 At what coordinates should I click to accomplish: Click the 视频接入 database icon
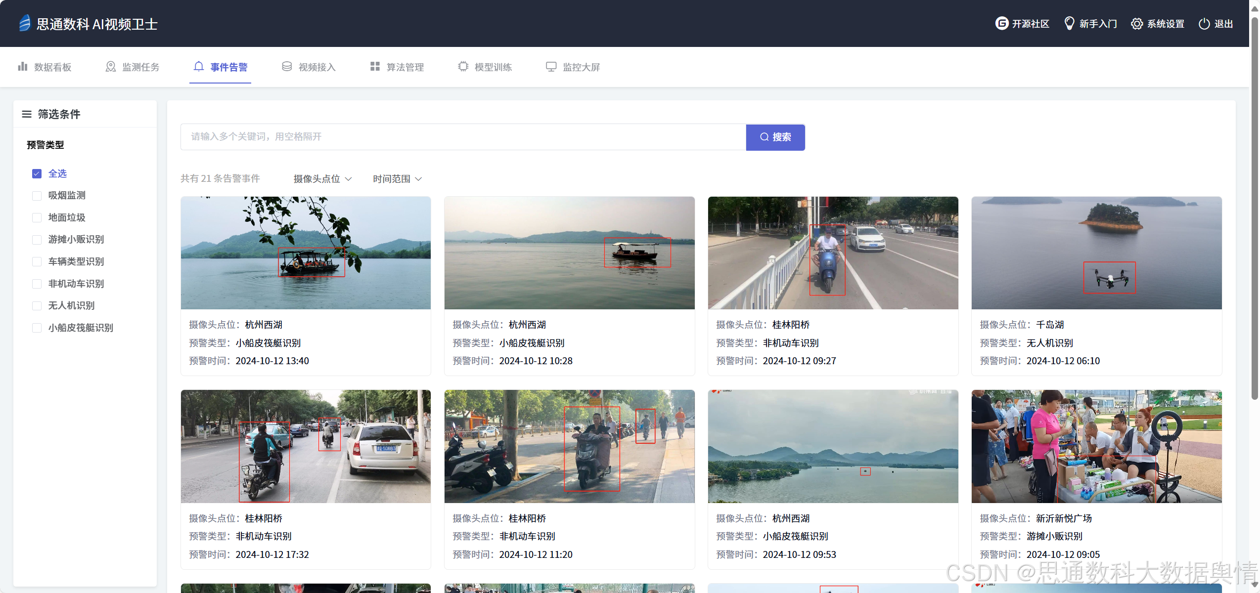point(287,67)
